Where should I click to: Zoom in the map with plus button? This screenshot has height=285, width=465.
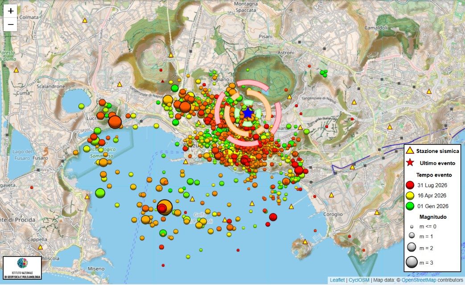11,11
